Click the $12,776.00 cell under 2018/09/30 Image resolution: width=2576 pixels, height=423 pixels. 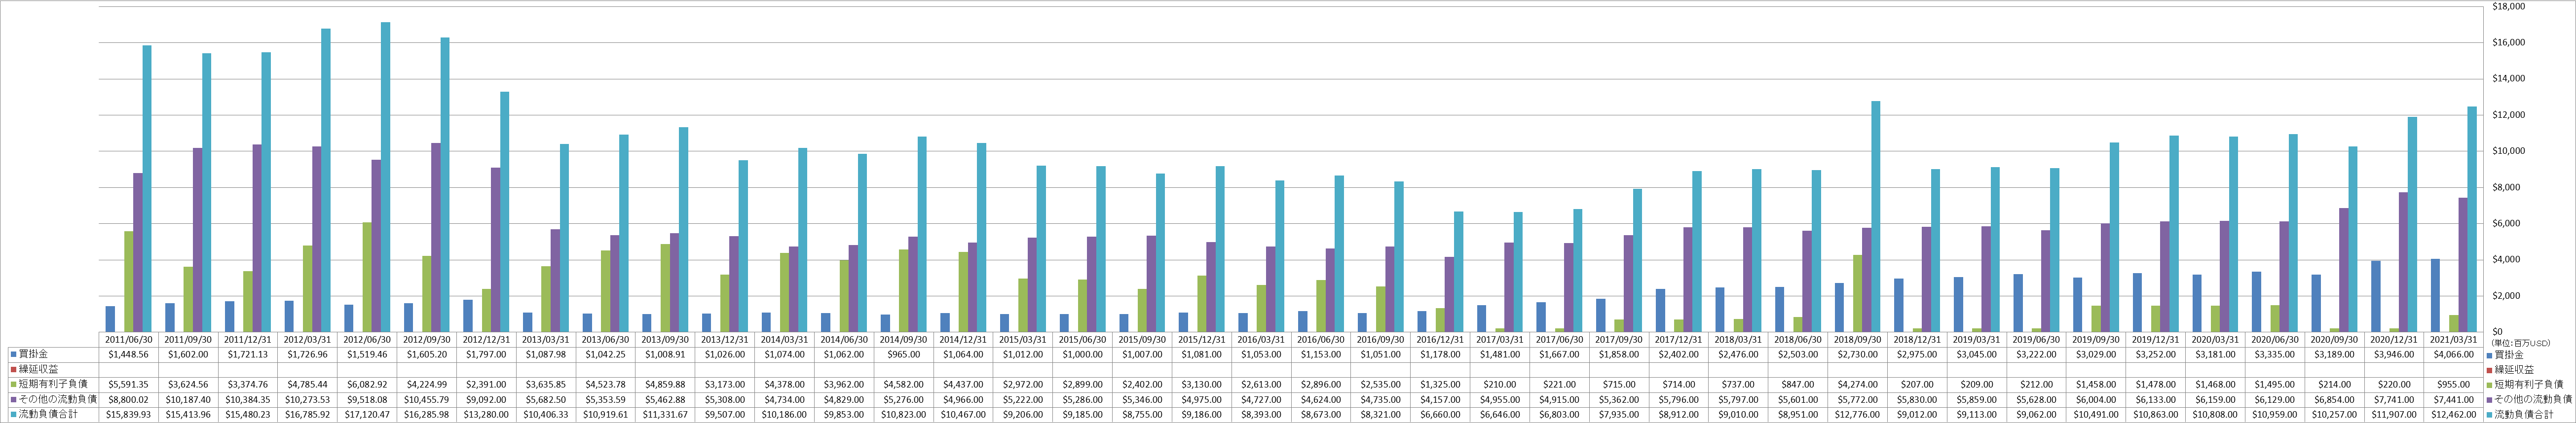(x=1858, y=414)
